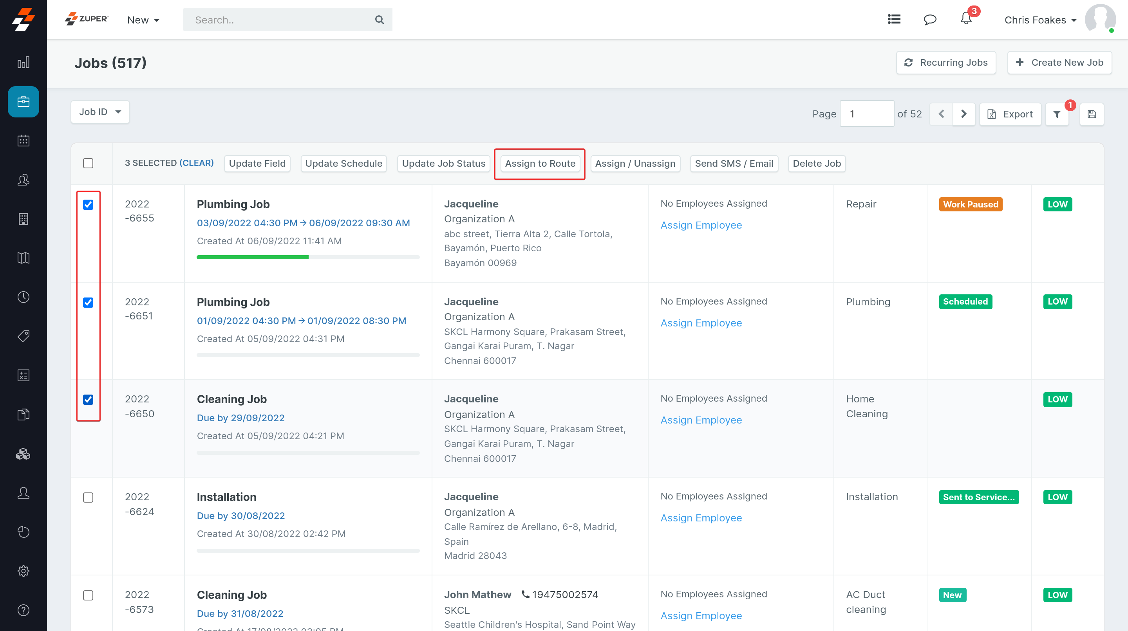The image size is (1128, 631).
Task: Click the Create New Job button
Action: (1059, 63)
